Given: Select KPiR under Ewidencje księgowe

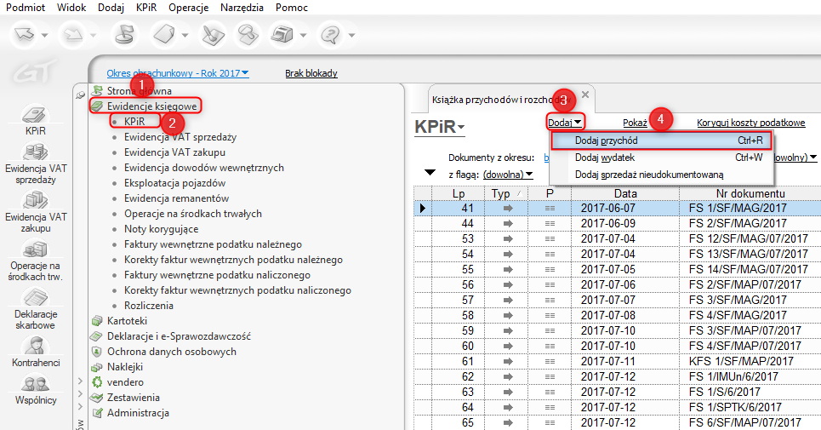Looking at the screenshot, I should (134, 122).
